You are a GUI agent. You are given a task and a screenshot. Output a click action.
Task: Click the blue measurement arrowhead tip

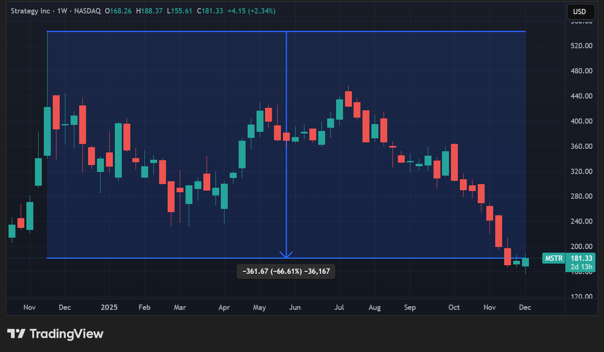click(x=286, y=256)
